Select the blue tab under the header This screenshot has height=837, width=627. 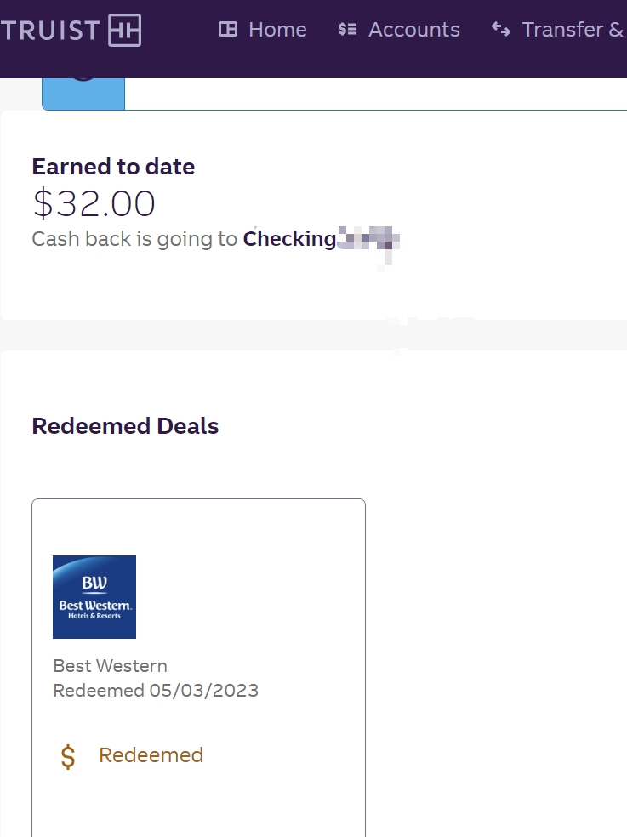click(x=83, y=94)
